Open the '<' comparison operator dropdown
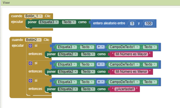 [101, 64]
